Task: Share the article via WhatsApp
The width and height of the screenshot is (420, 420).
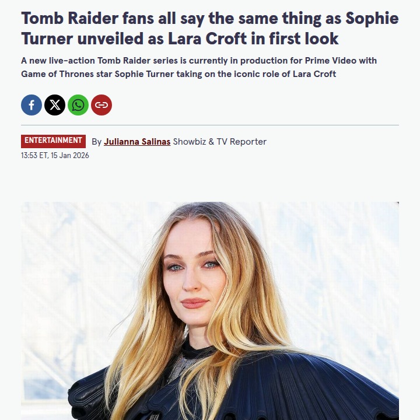Action: click(78, 105)
